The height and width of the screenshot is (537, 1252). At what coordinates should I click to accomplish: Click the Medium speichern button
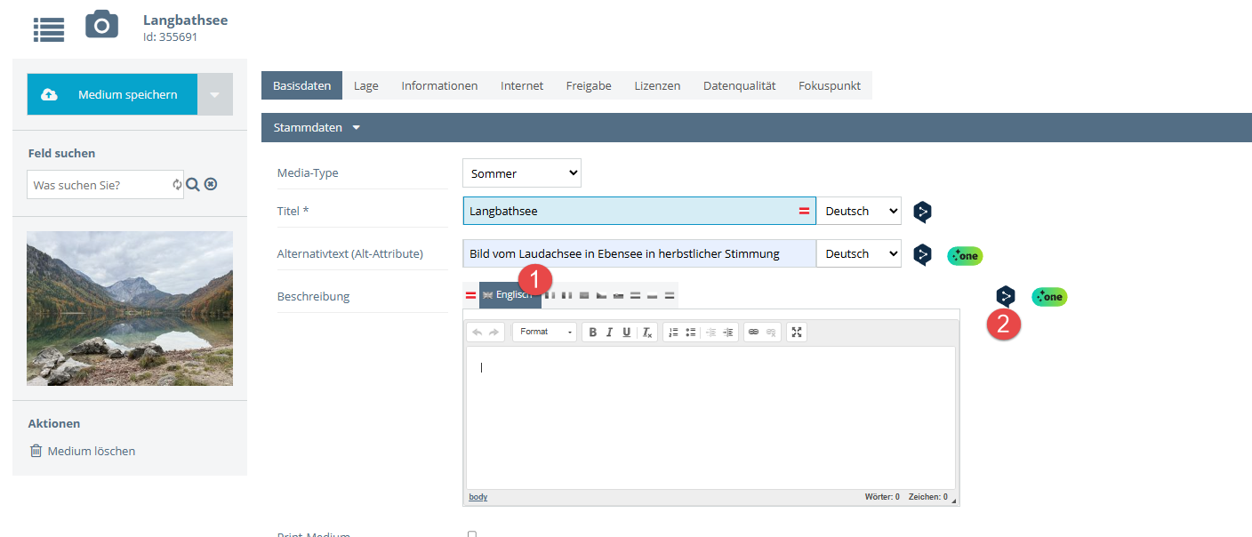coord(112,94)
